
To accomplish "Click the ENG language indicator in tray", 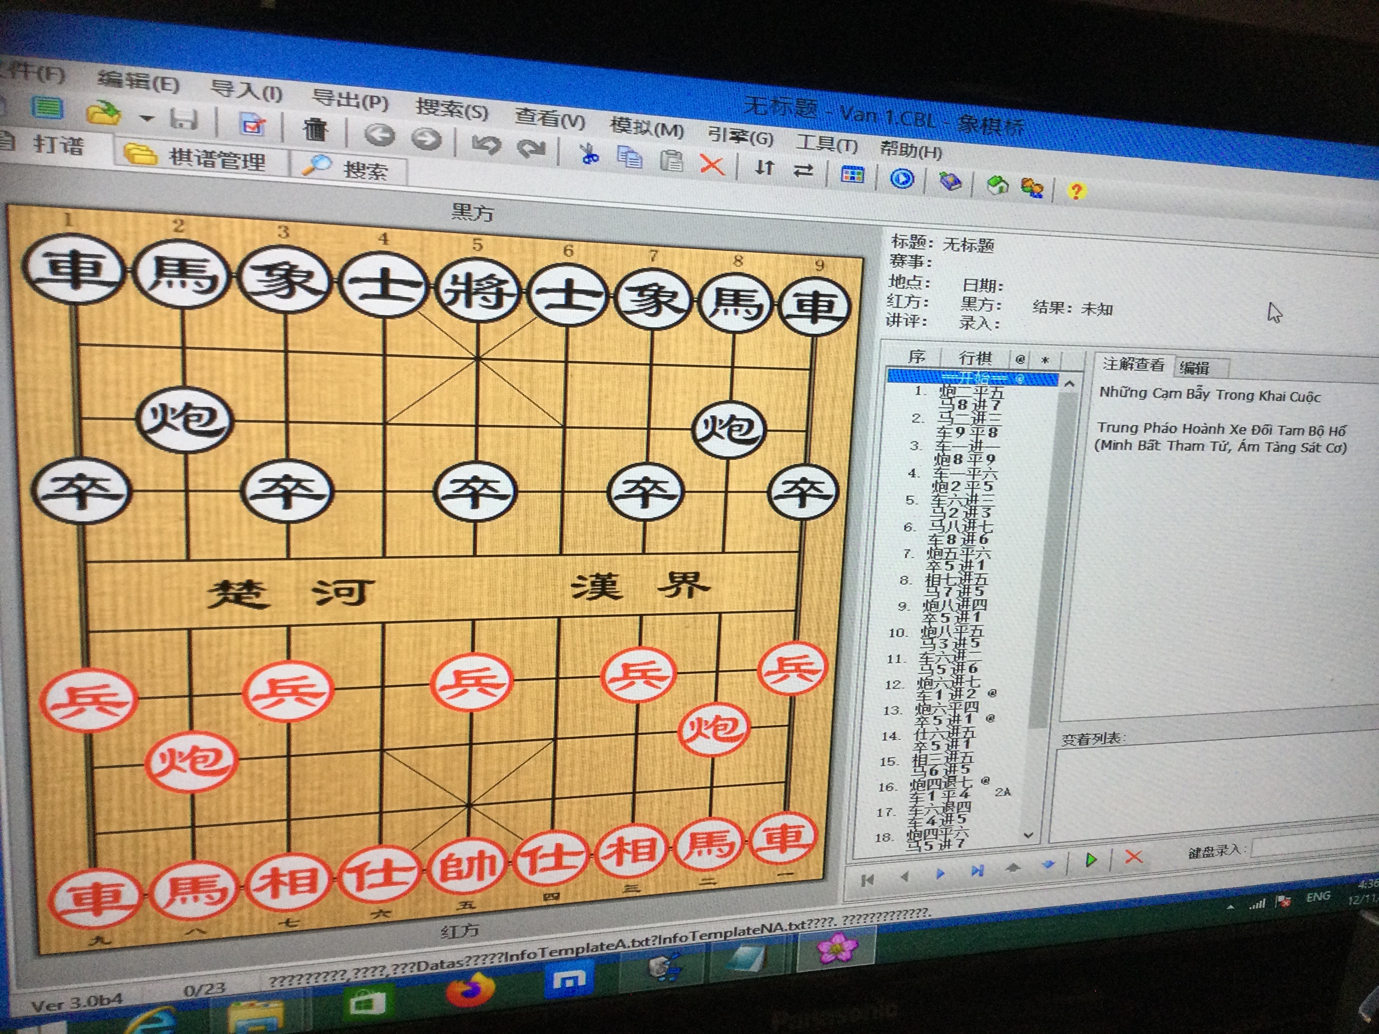I will [x=1318, y=896].
